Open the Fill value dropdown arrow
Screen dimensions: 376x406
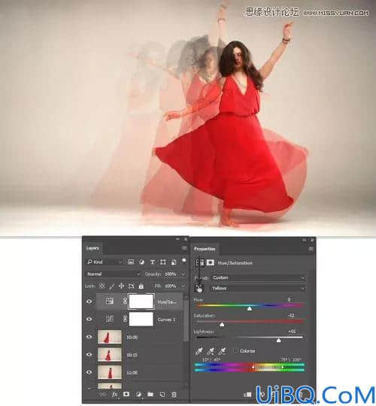coord(183,286)
